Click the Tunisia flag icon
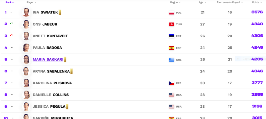Image resolution: width=266 pixels, height=119 pixels. click(171, 24)
